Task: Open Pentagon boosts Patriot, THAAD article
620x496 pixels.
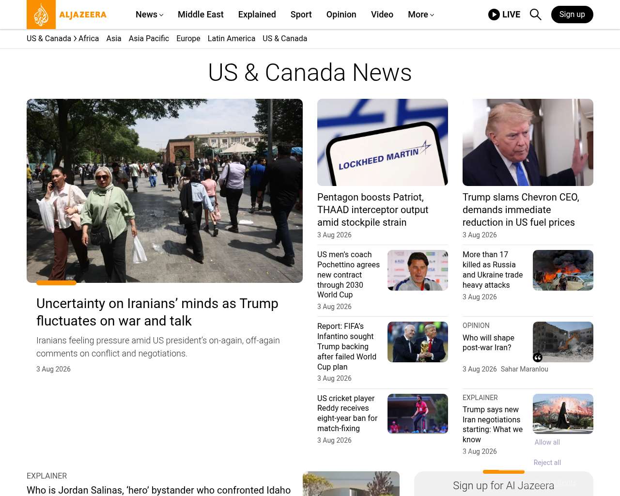Action: point(373,210)
